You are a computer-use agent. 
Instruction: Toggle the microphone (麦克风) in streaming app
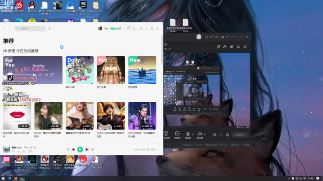[x=188, y=135]
